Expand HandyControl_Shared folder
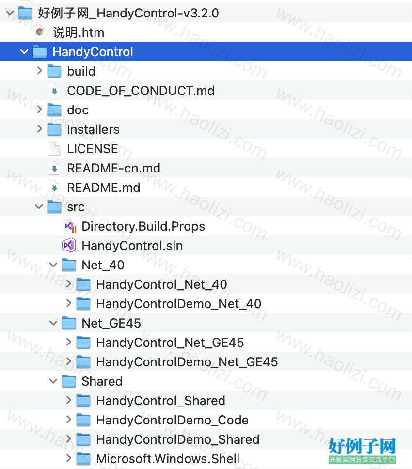Image resolution: width=412 pixels, height=469 pixels. point(69,400)
